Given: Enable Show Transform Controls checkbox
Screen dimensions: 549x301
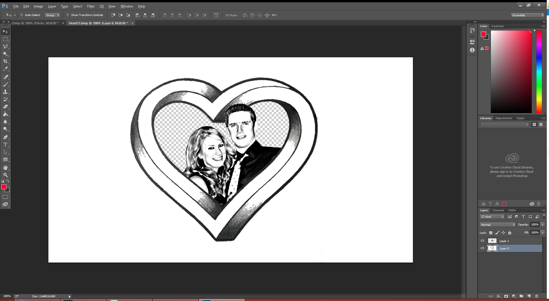Looking at the screenshot, I should [67, 15].
